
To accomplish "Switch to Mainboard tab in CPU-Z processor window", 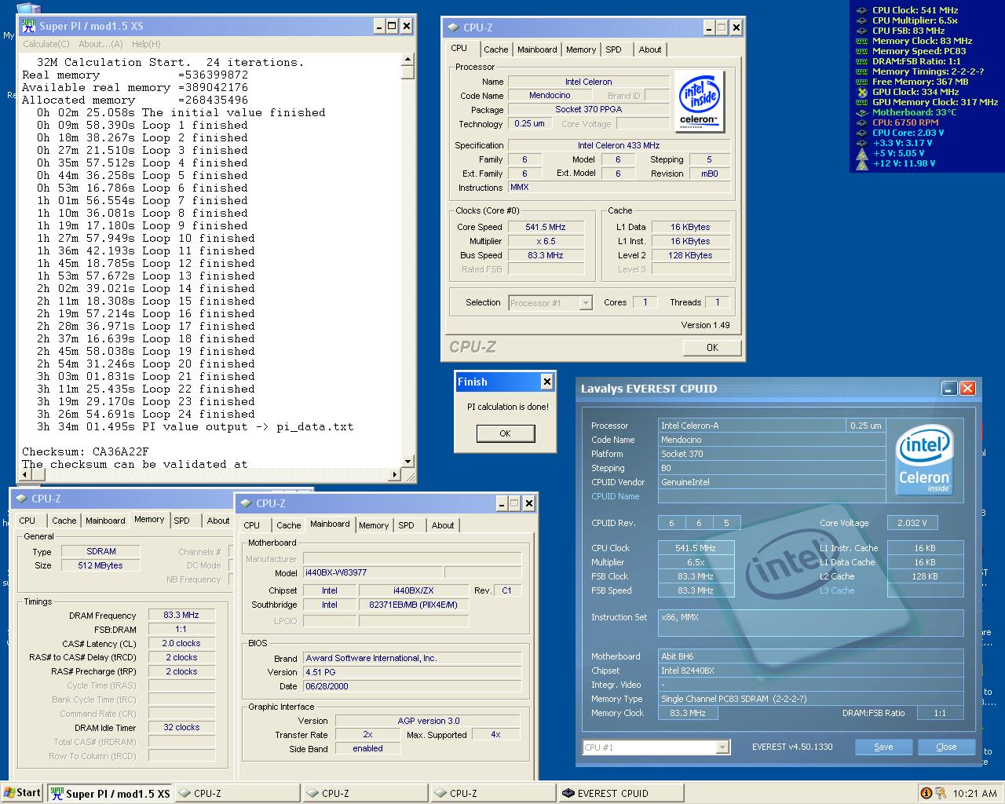I will click(537, 49).
